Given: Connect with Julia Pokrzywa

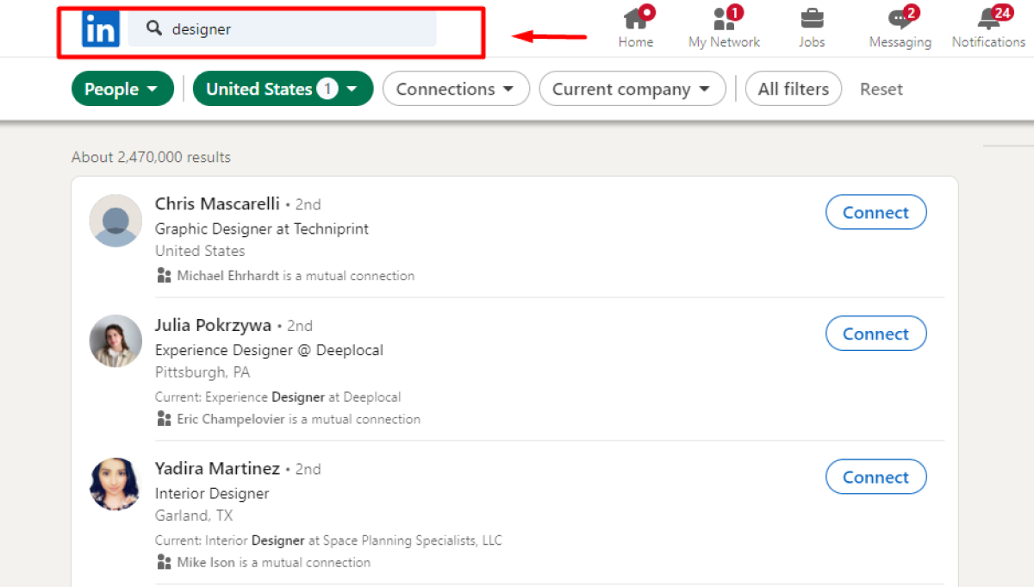Looking at the screenshot, I should point(875,334).
